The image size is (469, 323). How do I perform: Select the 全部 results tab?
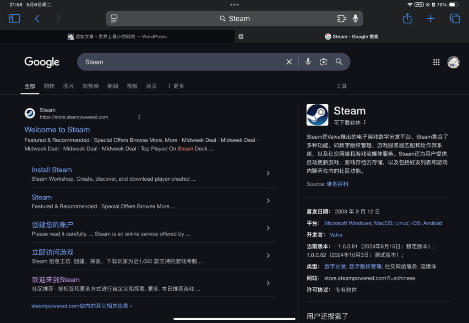pos(30,86)
